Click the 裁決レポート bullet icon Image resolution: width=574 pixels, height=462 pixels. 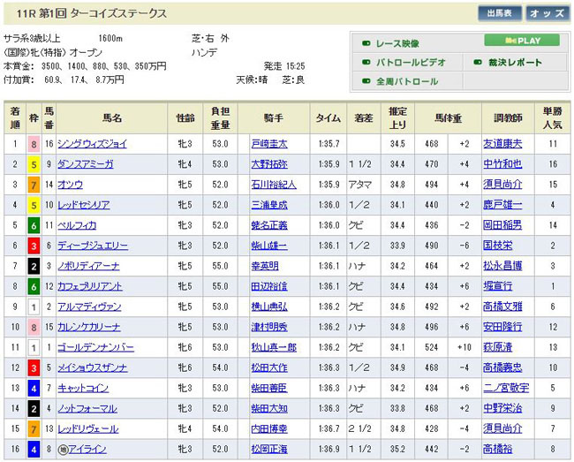pos(478,63)
